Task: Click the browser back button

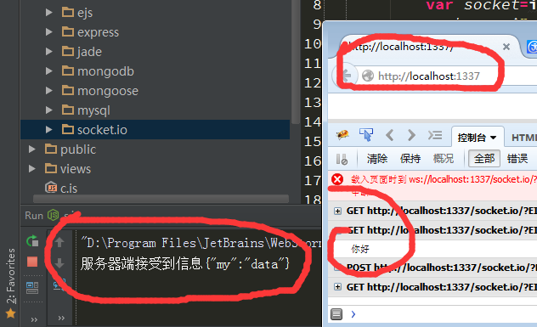Action: [x=344, y=76]
